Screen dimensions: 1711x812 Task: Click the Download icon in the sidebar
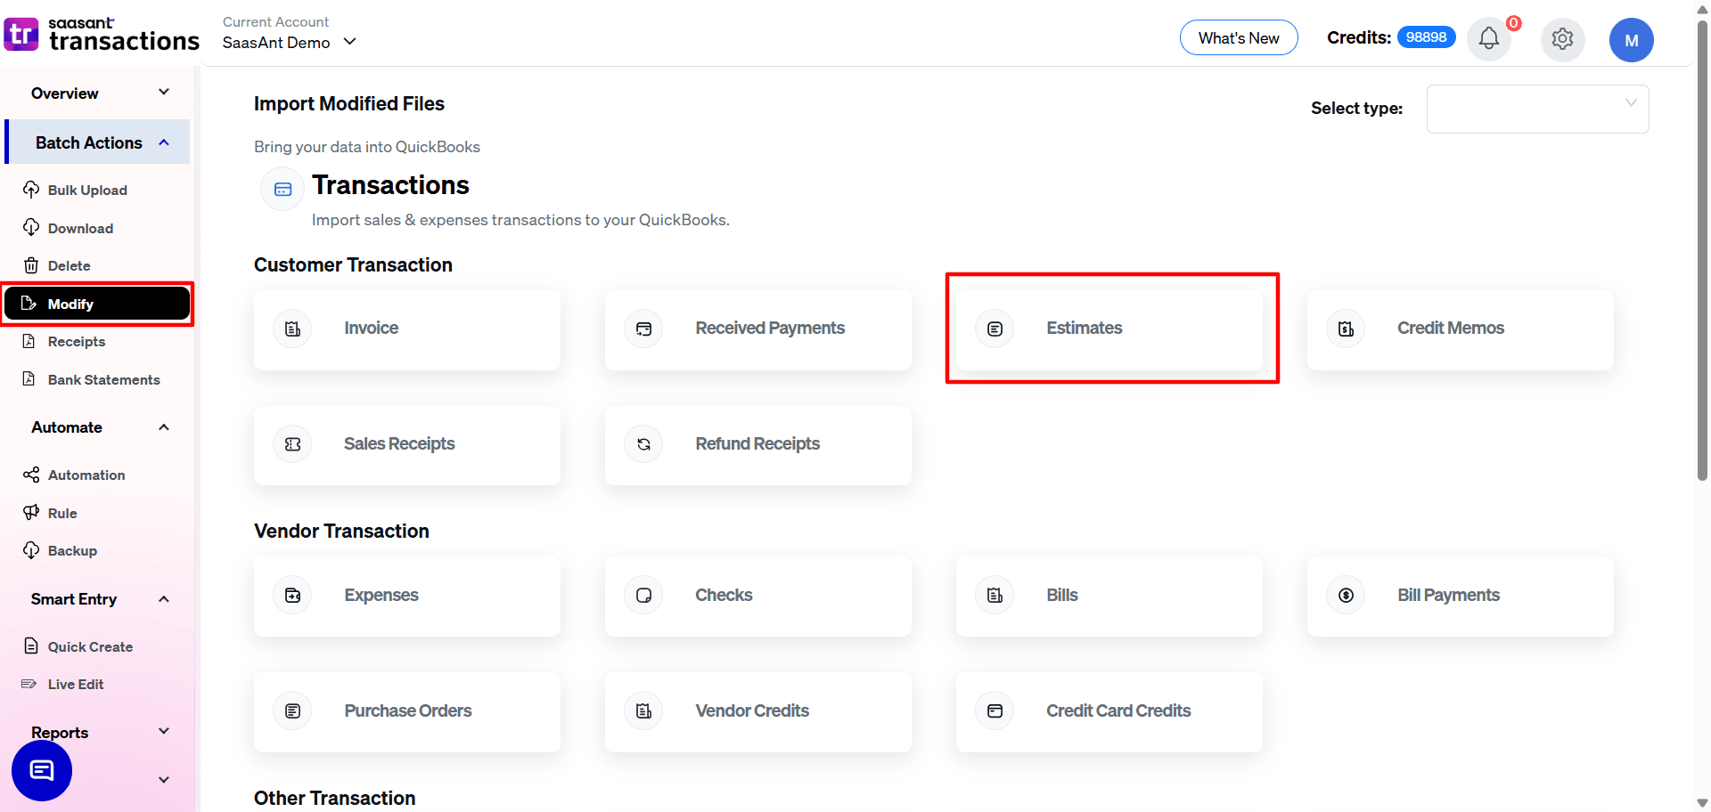(x=31, y=228)
